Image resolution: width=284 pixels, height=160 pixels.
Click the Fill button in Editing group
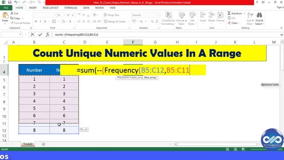(x=232, y=18)
